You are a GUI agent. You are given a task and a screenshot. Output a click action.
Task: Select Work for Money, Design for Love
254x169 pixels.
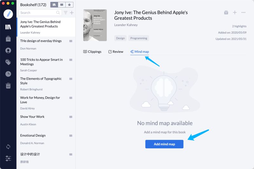pyautogui.click(x=46, y=103)
